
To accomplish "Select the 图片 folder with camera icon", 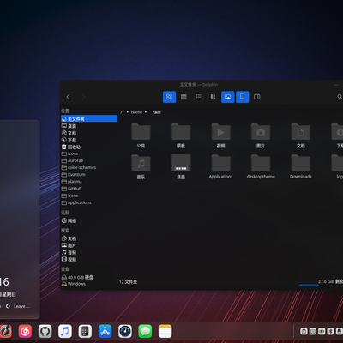I will click(x=261, y=135).
